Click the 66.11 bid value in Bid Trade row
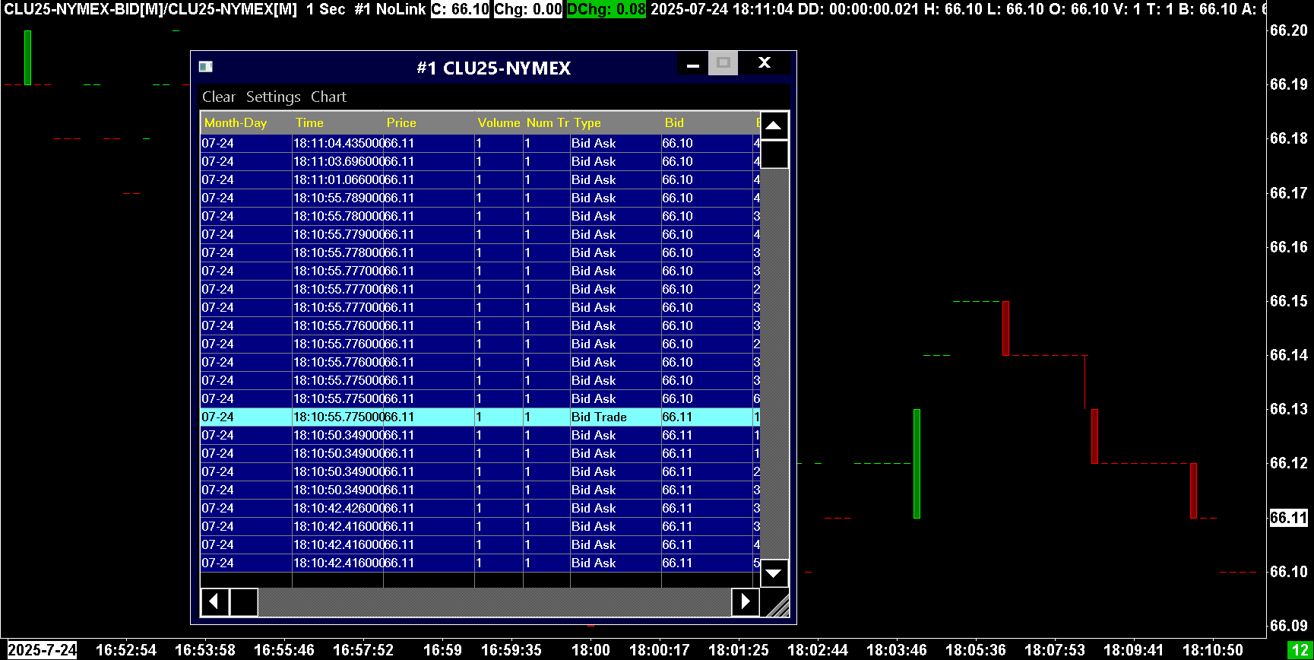The width and height of the screenshot is (1314, 660). pos(707,417)
